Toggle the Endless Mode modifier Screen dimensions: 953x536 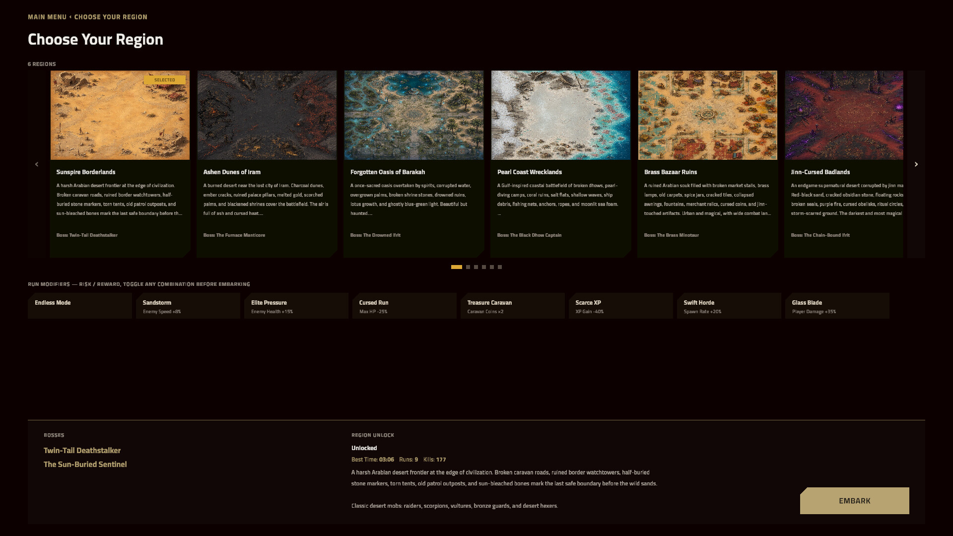point(80,306)
